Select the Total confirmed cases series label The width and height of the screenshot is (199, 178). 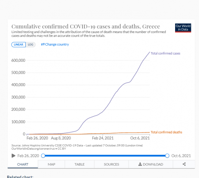[x=166, y=53]
